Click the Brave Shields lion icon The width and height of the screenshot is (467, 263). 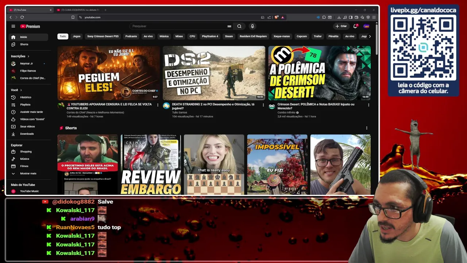[277, 17]
